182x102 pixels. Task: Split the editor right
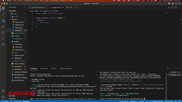(x=176, y=7)
